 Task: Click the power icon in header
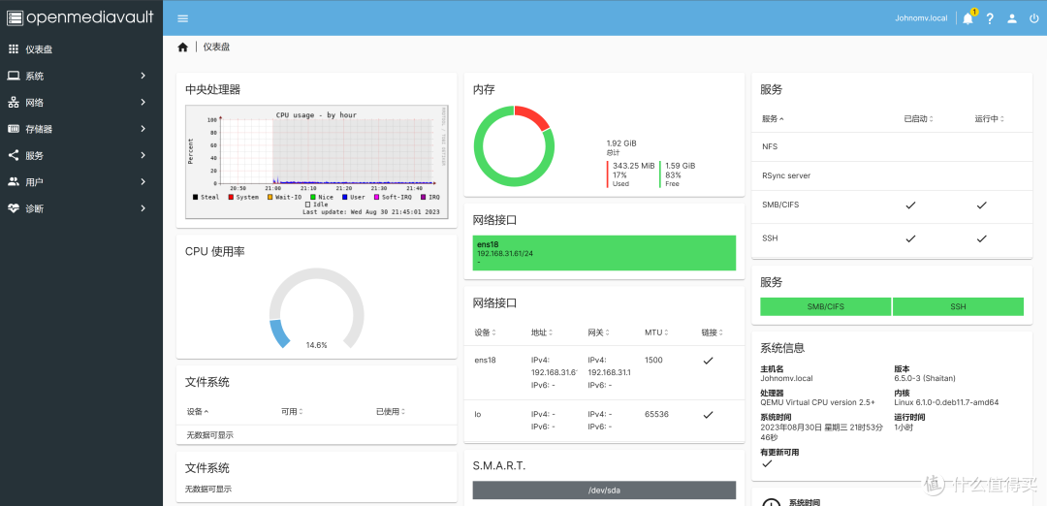click(1034, 18)
